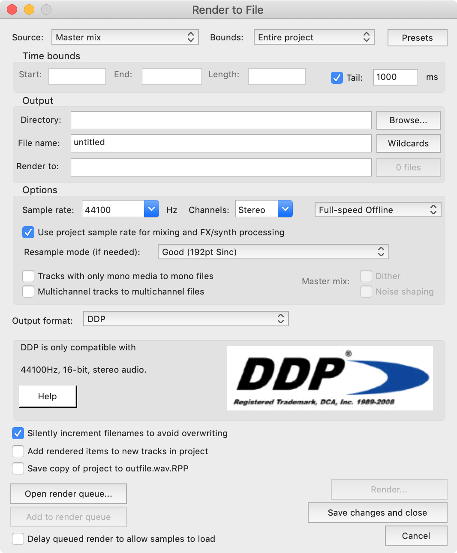Click the DDP Help button
The height and width of the screenshot is (553, 457).
click(48, 396)
